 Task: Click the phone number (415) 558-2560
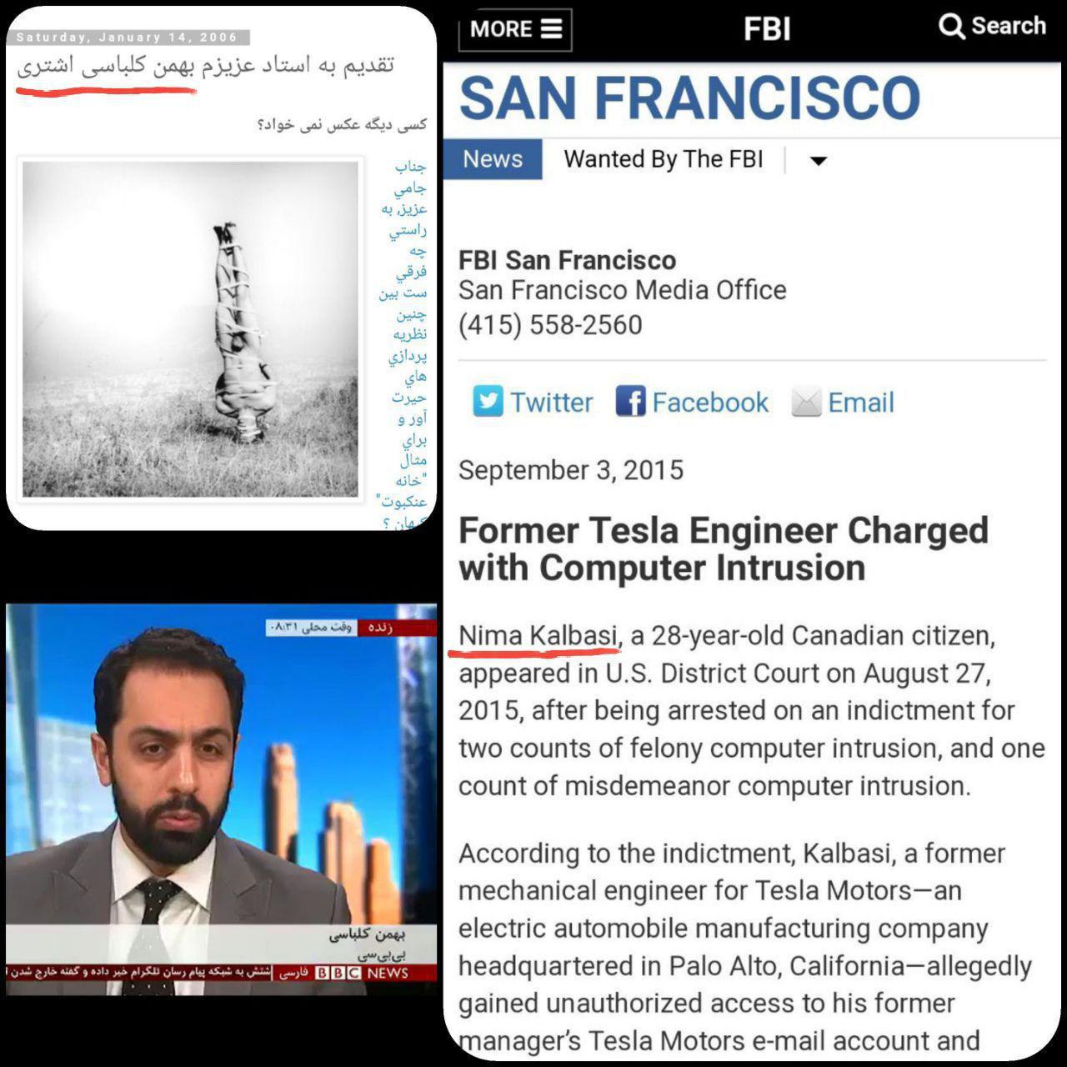tap(550, 325)
